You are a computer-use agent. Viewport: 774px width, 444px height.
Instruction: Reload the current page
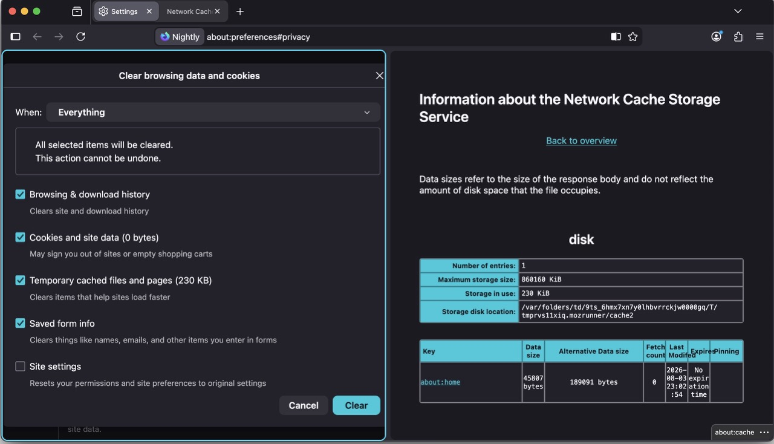(x=80, y=37)
